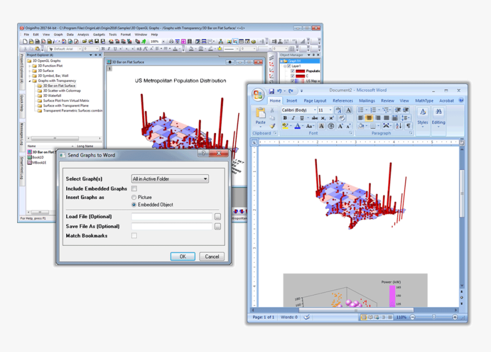This screenshot has width=491, height=352.
Task: Click the Save icon in Word quick access toolbar
Action: pyautogui.click(x=272, y=91)
